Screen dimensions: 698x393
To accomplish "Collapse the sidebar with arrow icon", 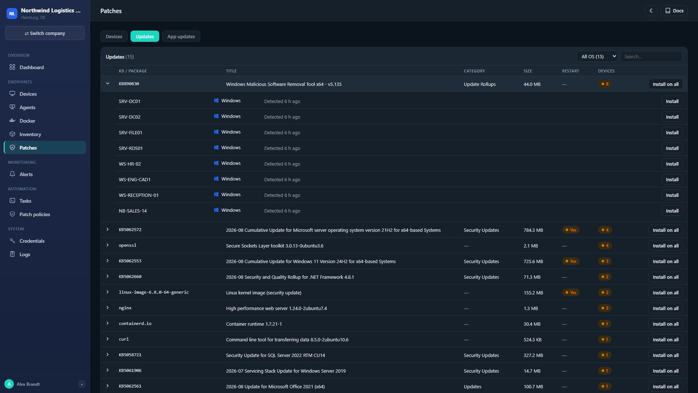I will tap(82, 384).
